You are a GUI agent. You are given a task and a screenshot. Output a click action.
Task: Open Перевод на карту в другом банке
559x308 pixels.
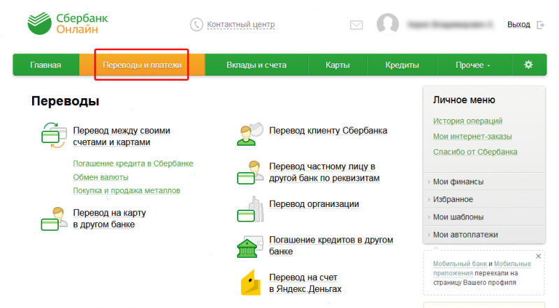[110, 218]
